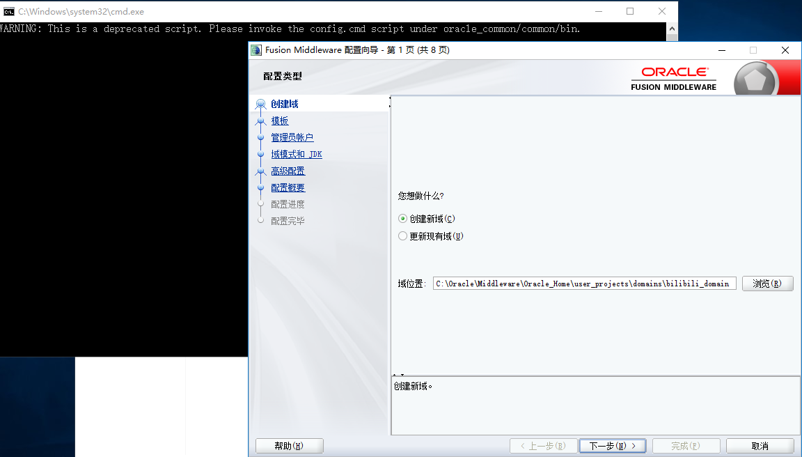Select the 创建域 step in sidebar

[x=284, y=104]
